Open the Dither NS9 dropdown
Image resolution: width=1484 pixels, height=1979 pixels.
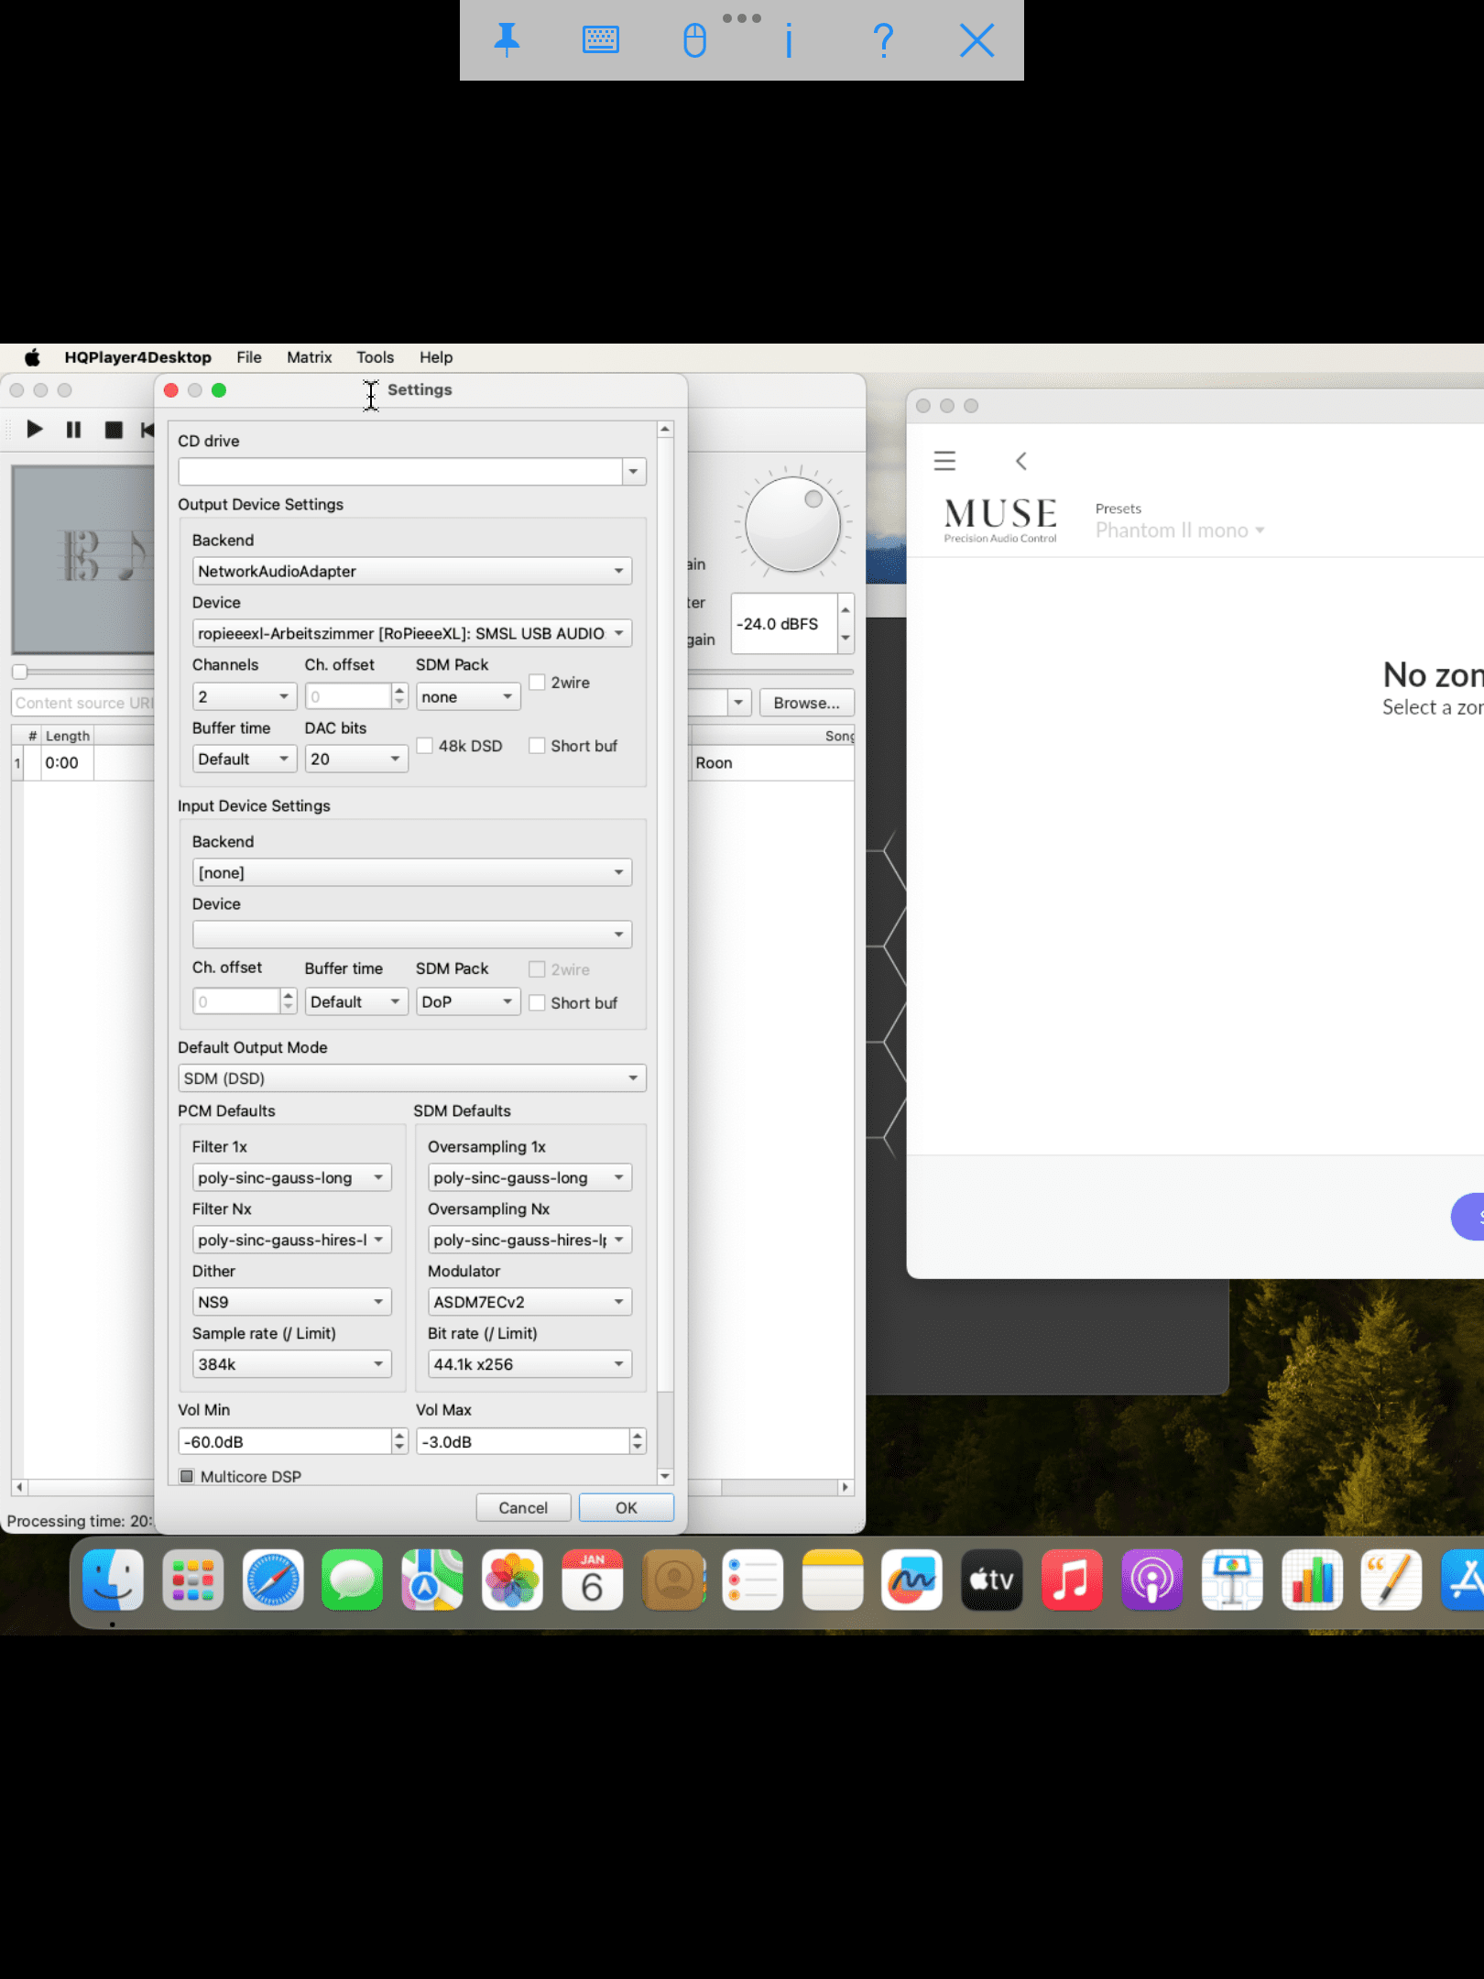291,1302
